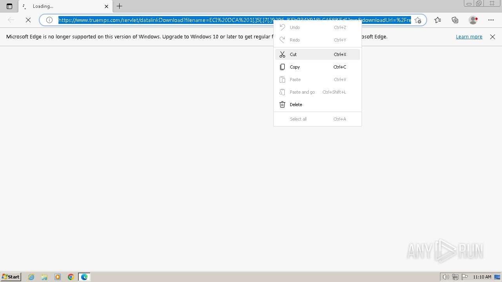Launch Internet Explorer from taskbar

point(31,277)
